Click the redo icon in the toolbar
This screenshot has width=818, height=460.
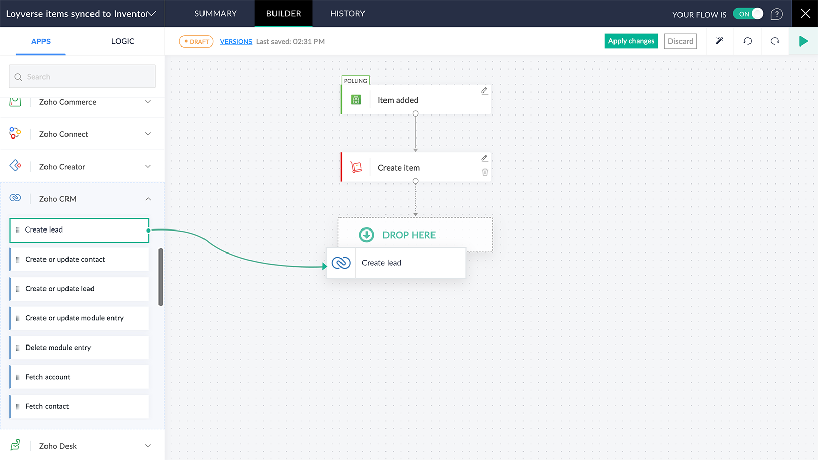pyautogui.click(x=775, y=41)
